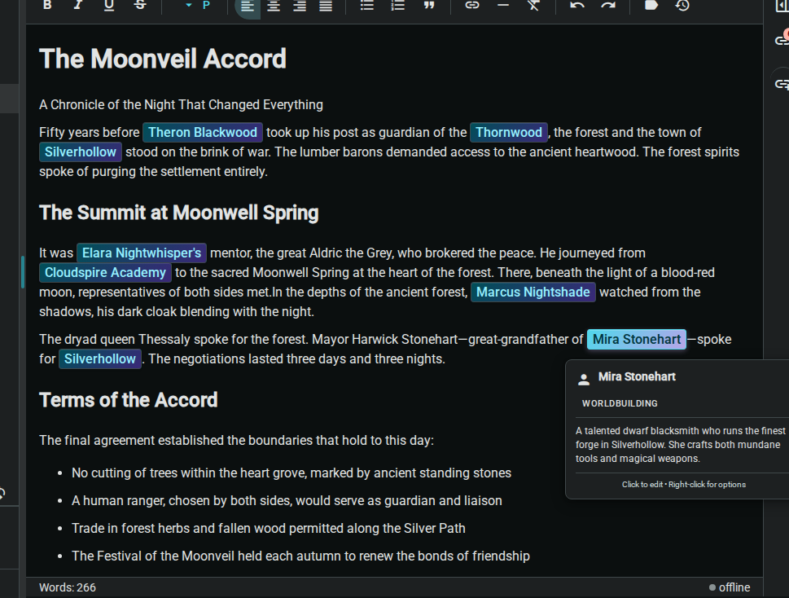Screen dimensions: 789x598
Task: Redo the last undone change
Action: click(x=607, y=7)
